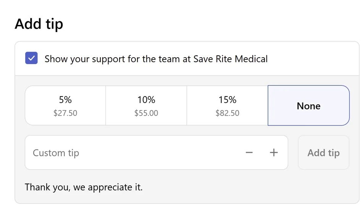Click the 'Custom tip' placeholder text
363x220 pixels.
coord(56,153)
